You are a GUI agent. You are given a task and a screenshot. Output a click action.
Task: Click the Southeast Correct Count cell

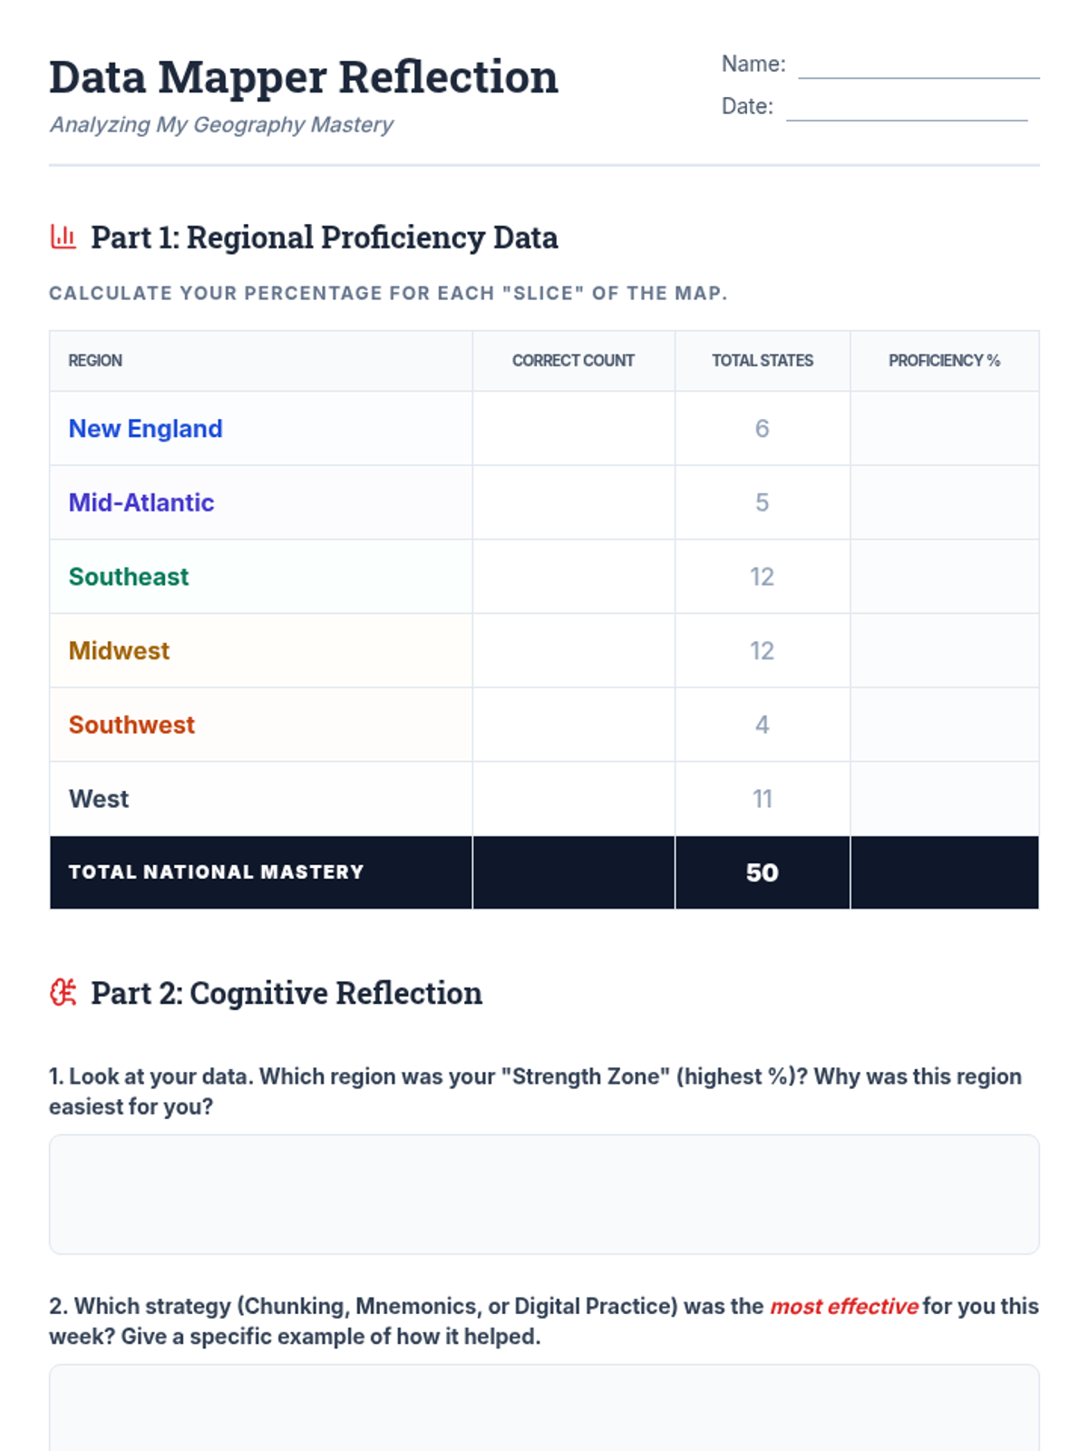[573, 577]
